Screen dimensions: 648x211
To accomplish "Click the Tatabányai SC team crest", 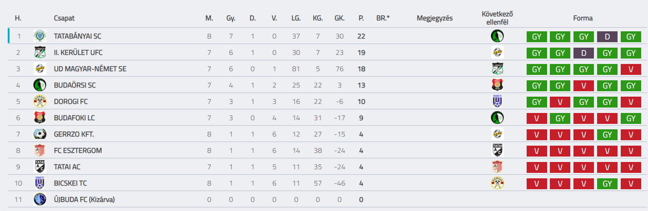I will click(40, 36).
